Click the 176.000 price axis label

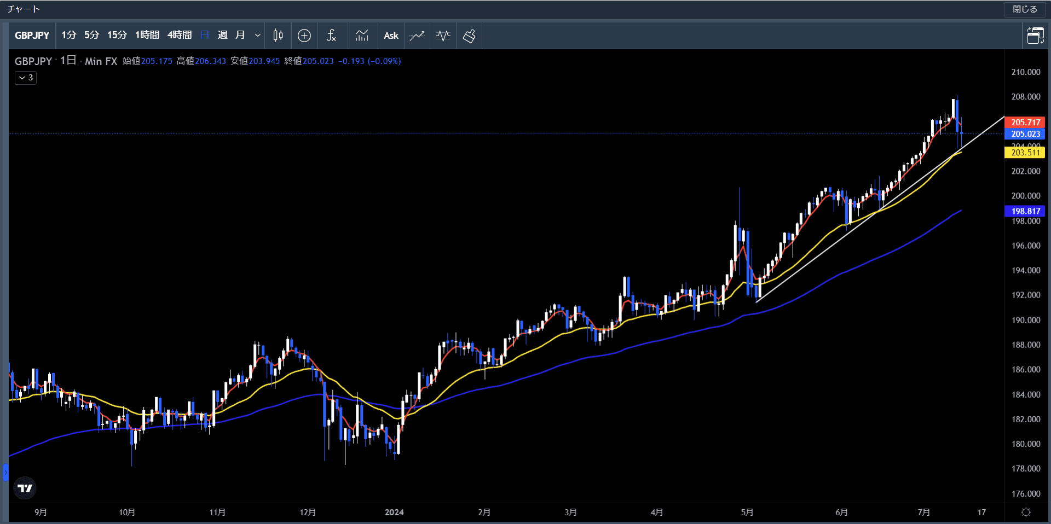point(1026,494)
